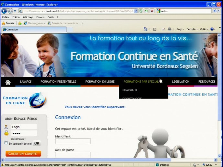
Task: Open the Outils menu in menu bar
Action: [50, 17]
